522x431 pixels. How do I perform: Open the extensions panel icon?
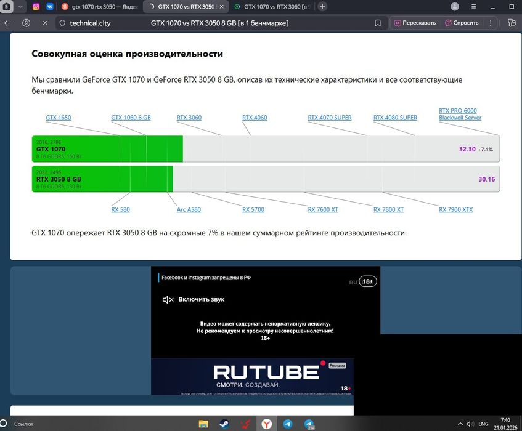click(512, 23)
